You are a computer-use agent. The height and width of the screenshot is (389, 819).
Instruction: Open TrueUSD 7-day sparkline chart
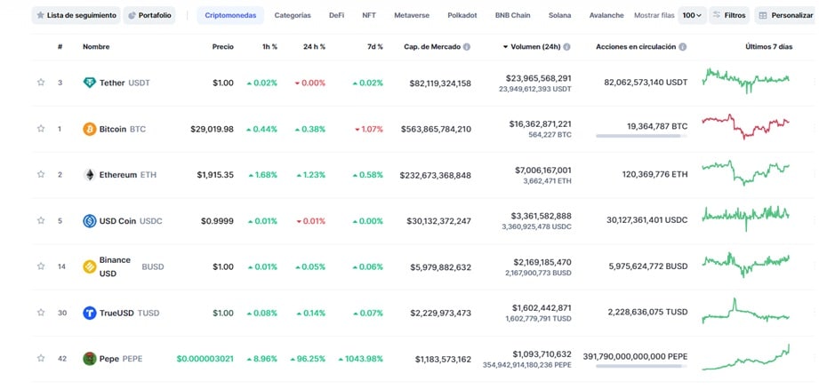746,311
